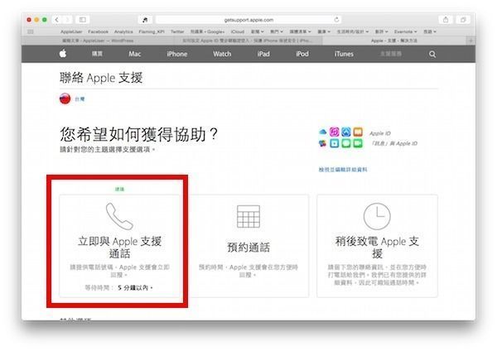Open the AppleUser bookmark

point(71,31)
